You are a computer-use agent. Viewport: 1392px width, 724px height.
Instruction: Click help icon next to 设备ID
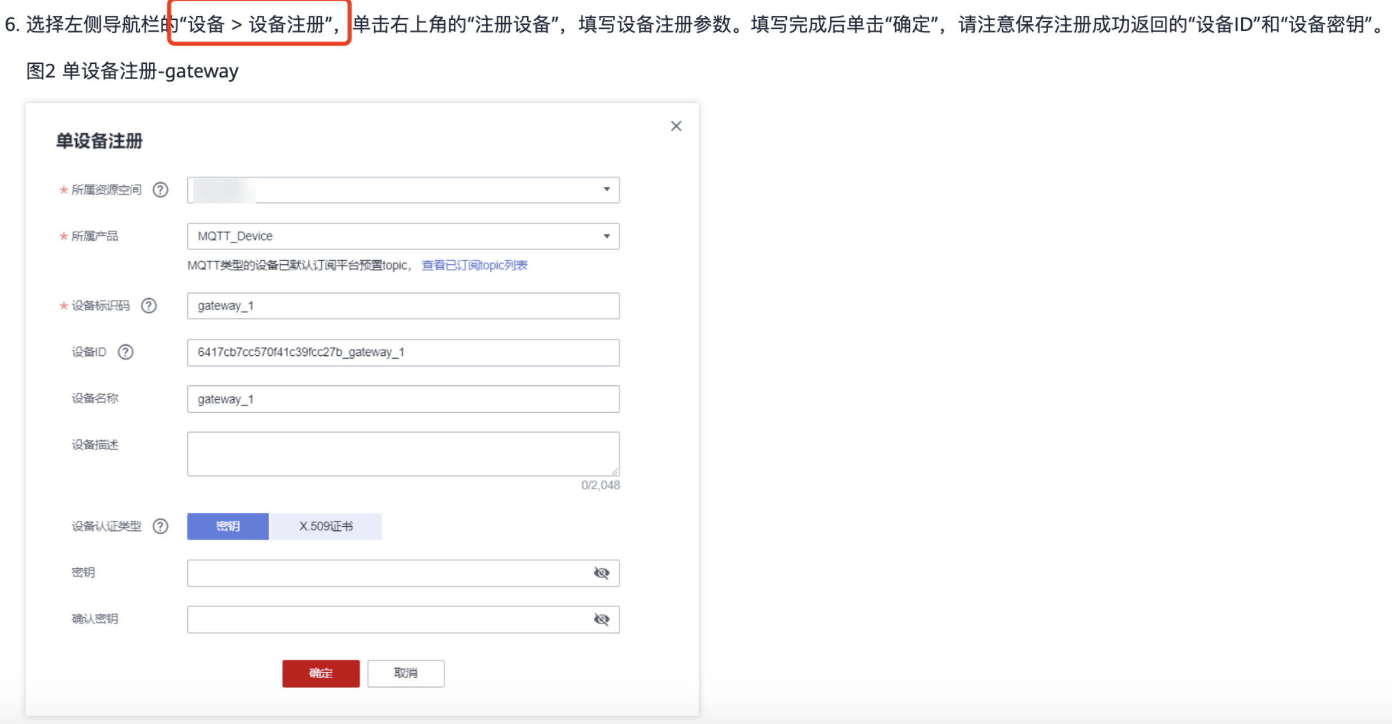[x=125, y=352]
